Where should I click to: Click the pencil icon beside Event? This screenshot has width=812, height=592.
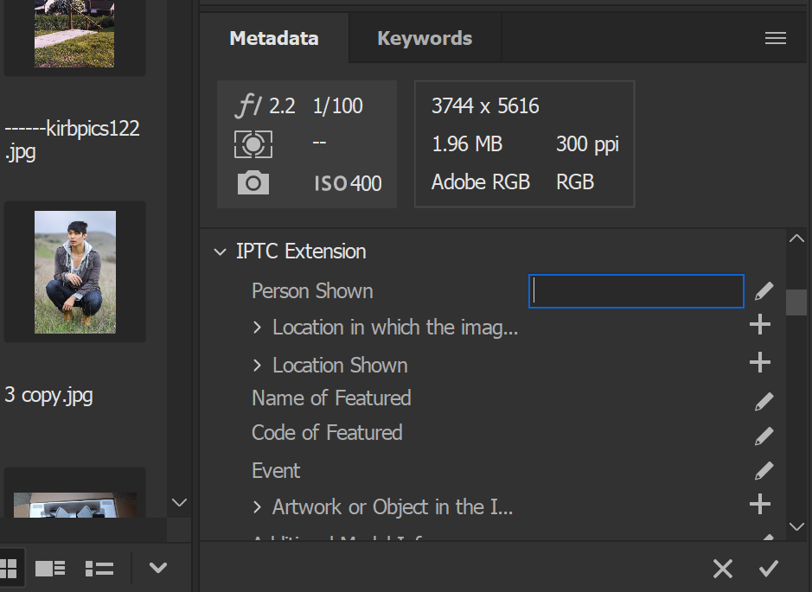[x=764, y=469]
